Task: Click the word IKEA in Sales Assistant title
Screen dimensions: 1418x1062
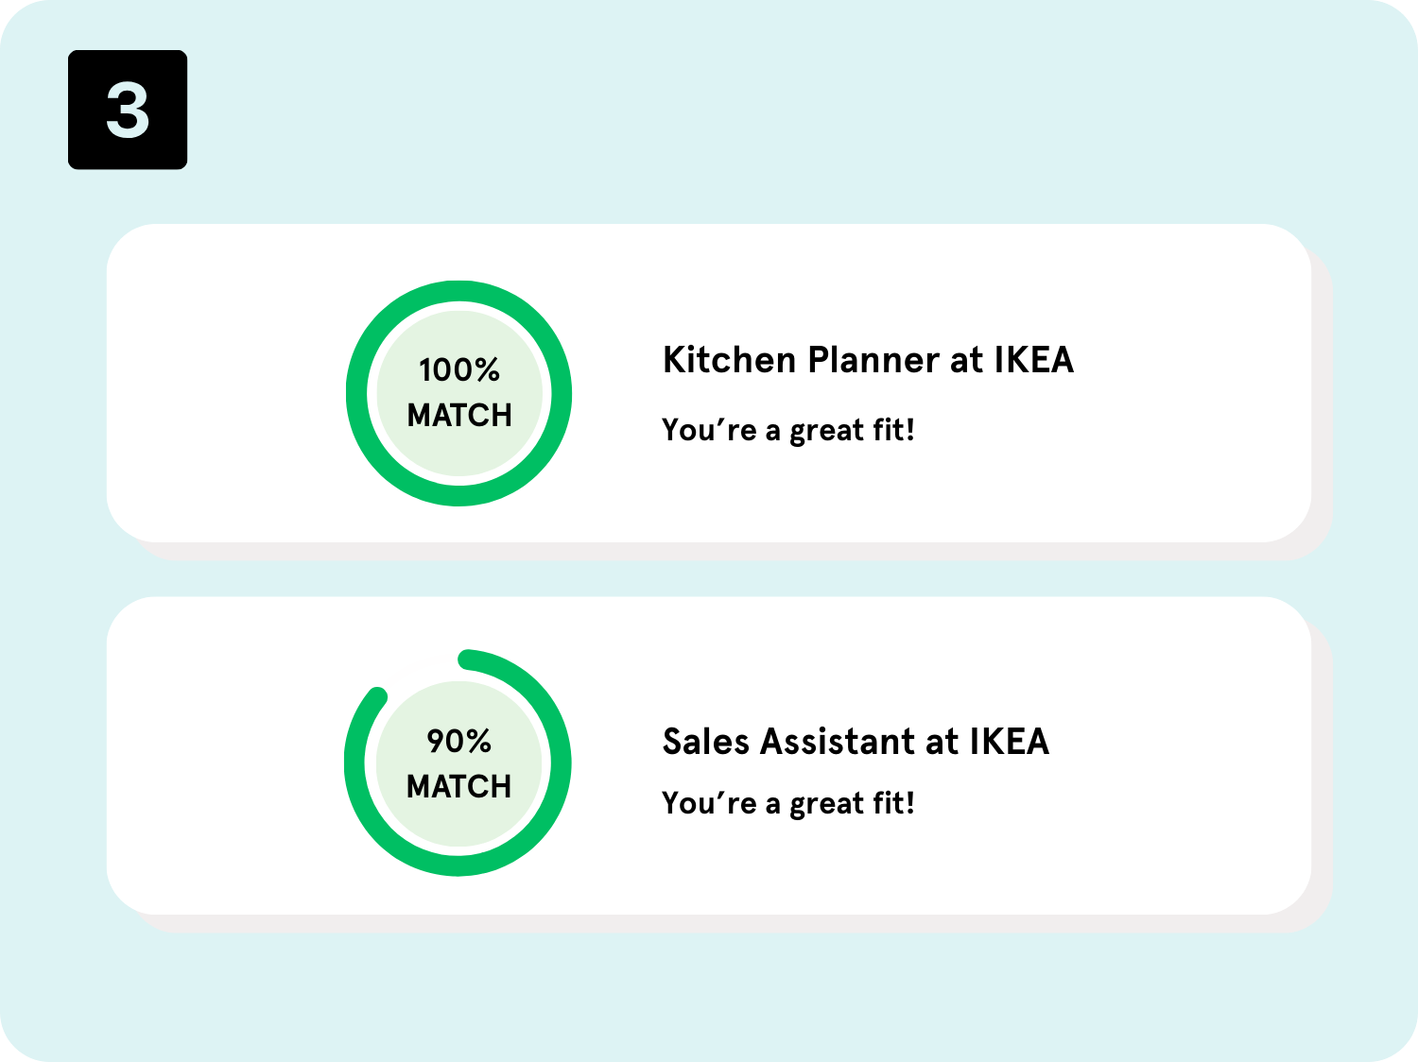Action: click(x=1010, y=742)
